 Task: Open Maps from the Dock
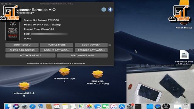pos(81,106)
